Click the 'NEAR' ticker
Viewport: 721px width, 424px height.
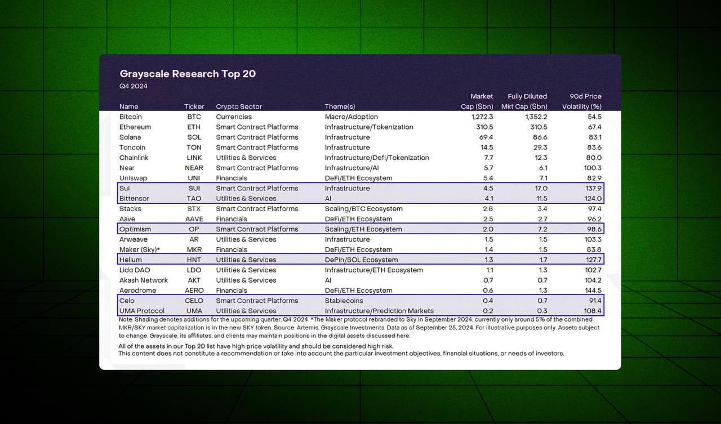[194, 168]
